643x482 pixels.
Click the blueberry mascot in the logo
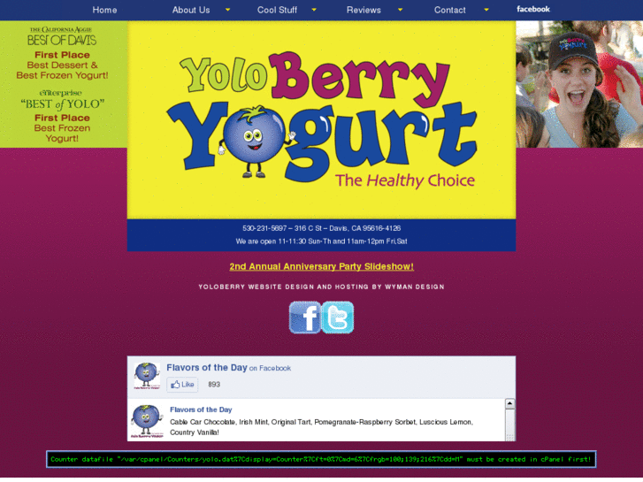click(255, 141)
